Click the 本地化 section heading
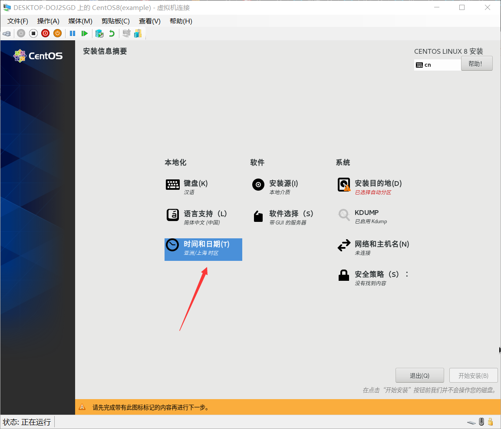 (175, 162)
